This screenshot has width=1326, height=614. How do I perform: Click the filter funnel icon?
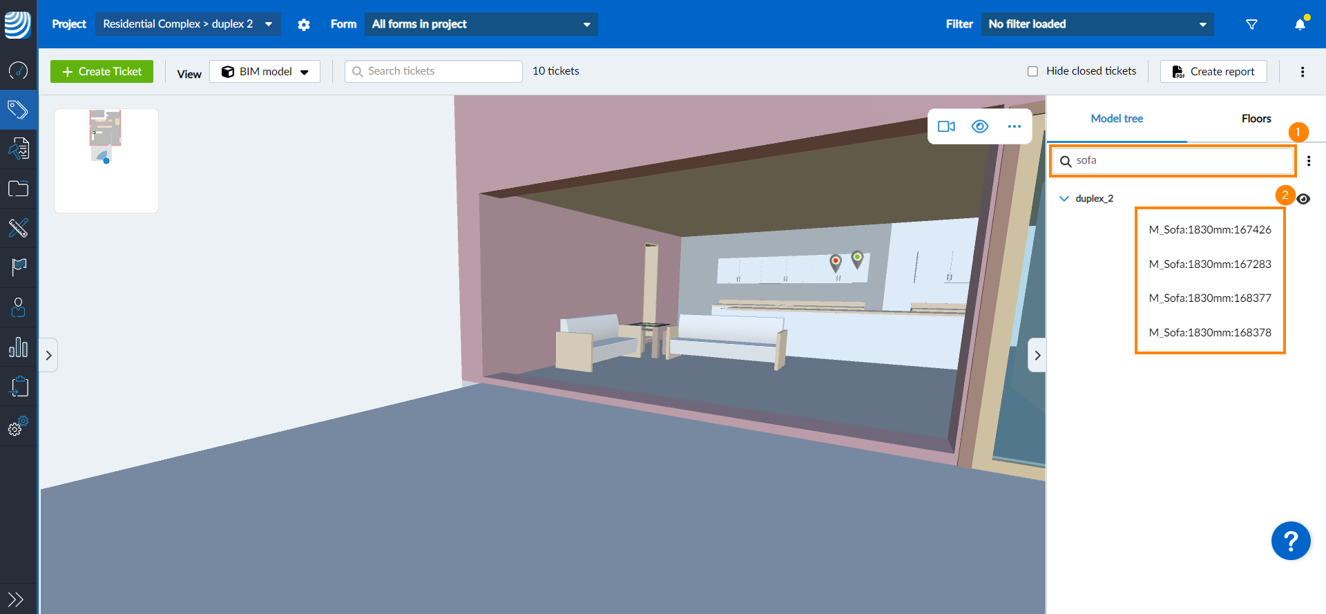(x=1251, y=24)
